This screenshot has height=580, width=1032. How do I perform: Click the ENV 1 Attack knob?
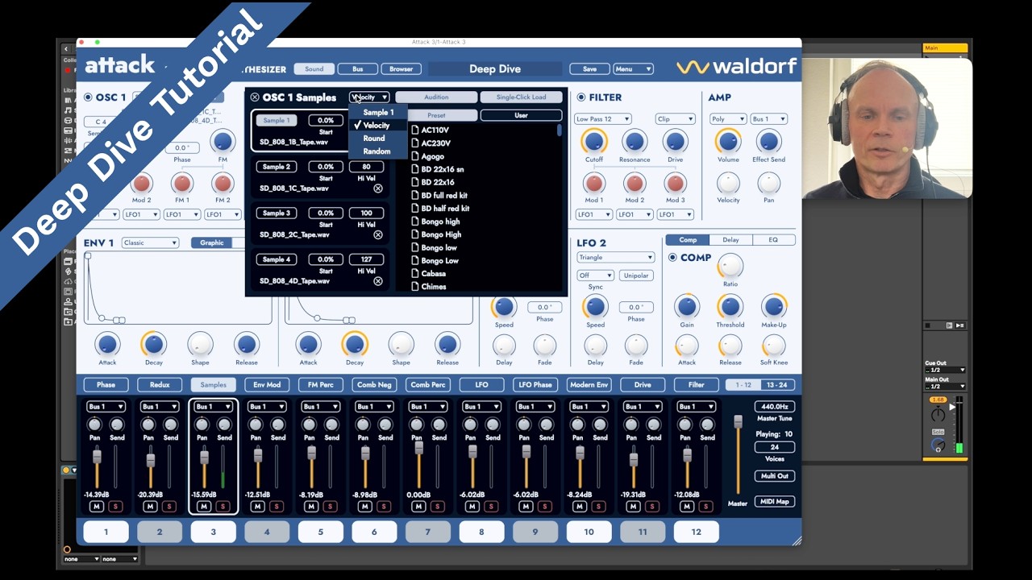(107, 345)
